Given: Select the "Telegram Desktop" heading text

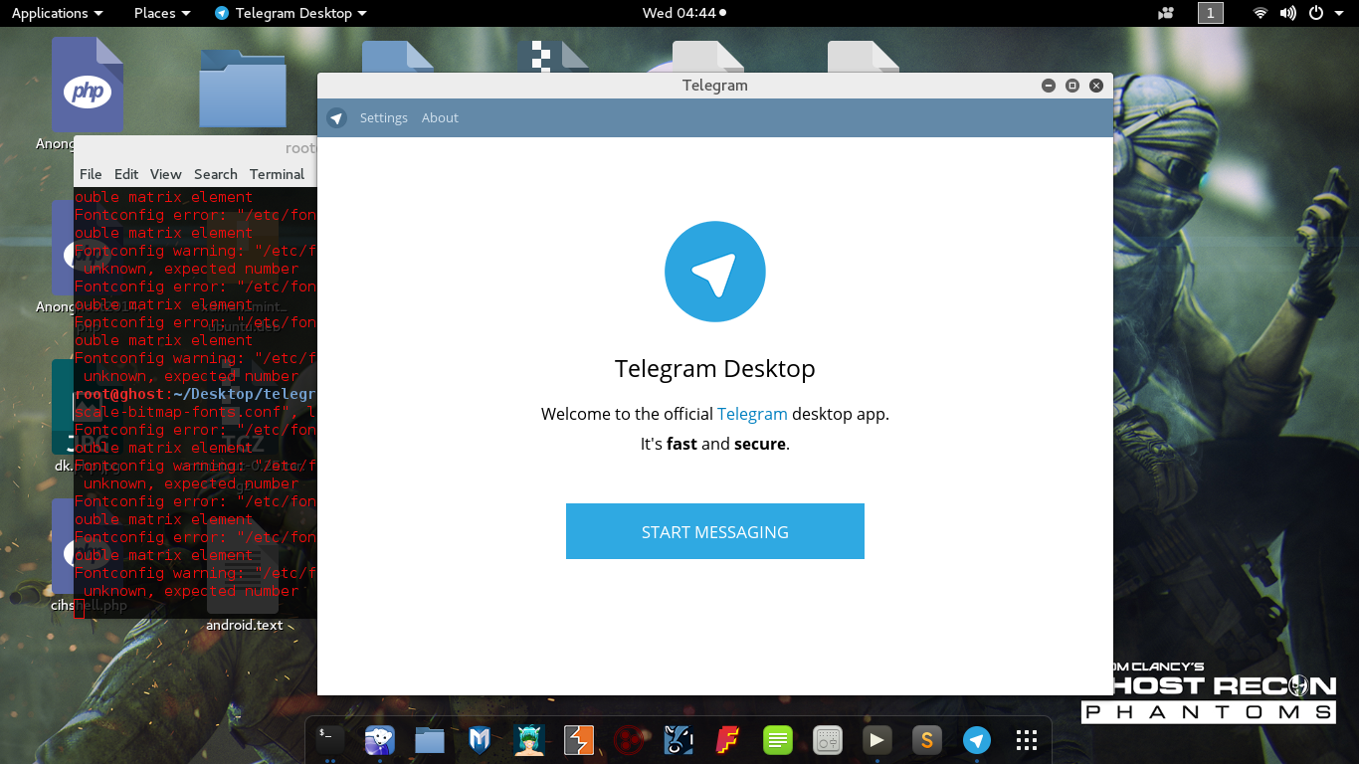Looking at the screenshot, I should click(715, 368).
